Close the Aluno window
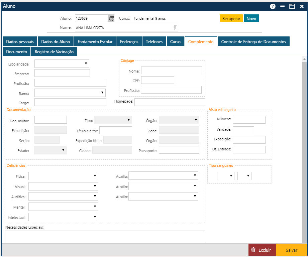 click(x=302, y=6)
